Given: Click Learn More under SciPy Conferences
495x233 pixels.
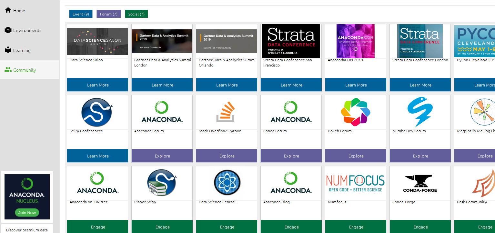Looking at the screenshot, I should 97,156.
